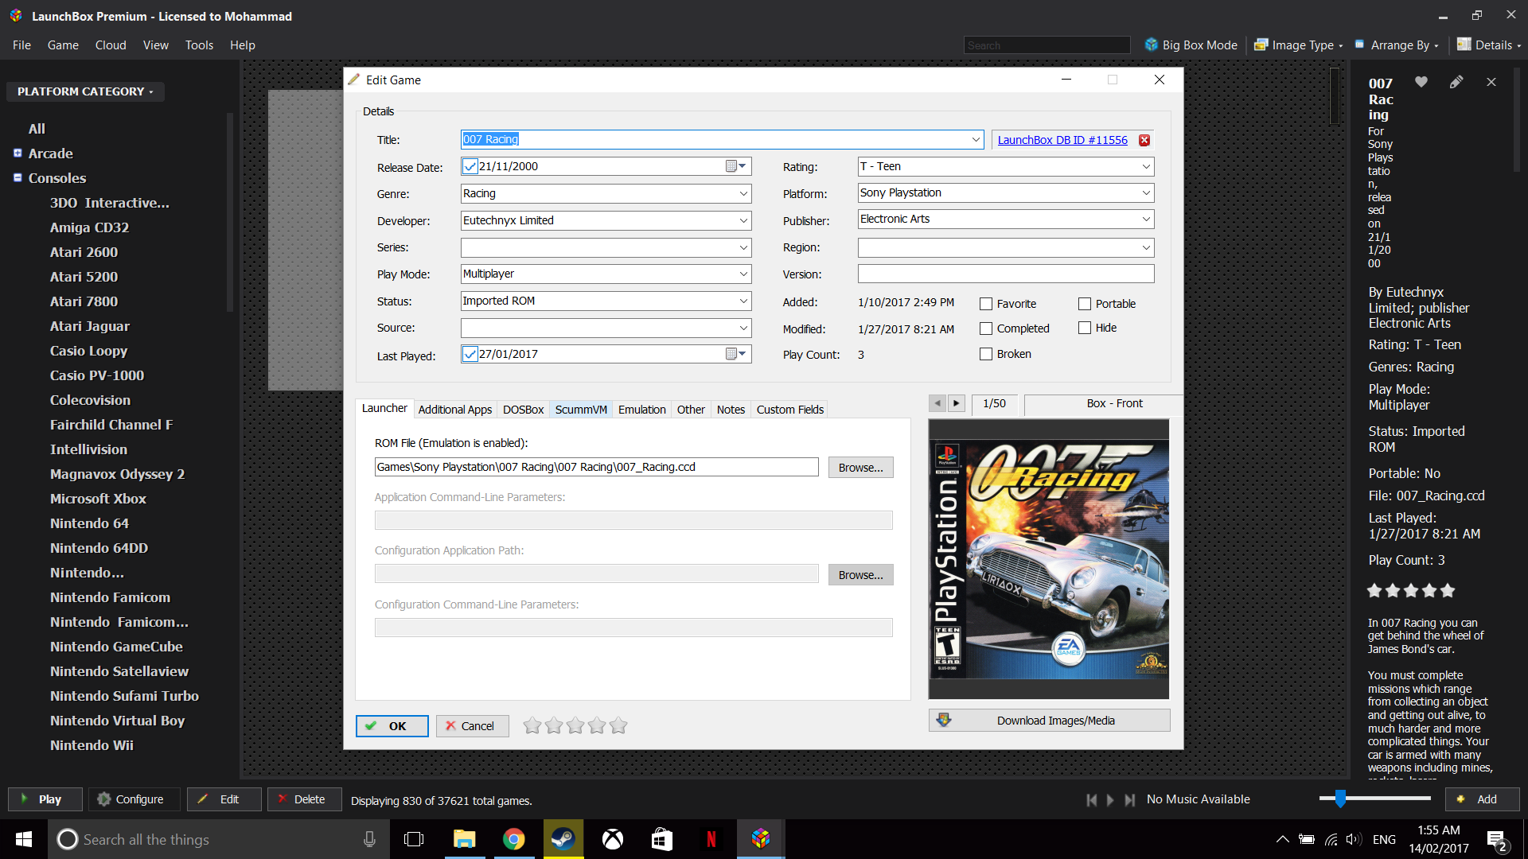Play the music track
Viewport: 1528px width, 859px height.
(x=1110, y=800)
